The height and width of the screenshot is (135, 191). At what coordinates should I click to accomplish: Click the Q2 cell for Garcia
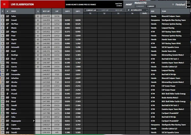coord(38,66)
